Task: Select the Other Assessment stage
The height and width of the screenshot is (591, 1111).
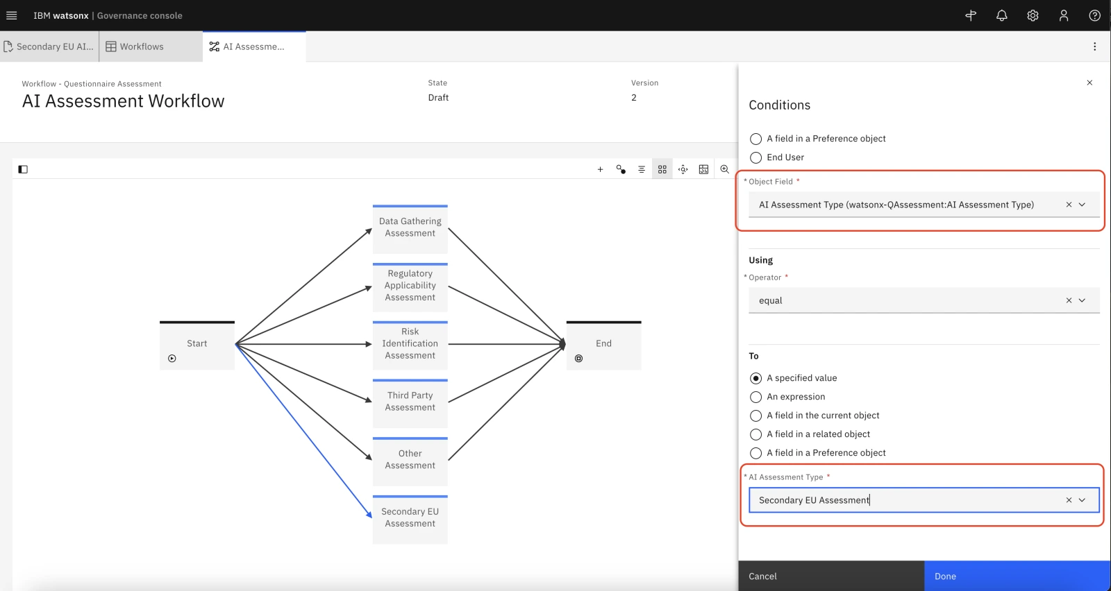Action: 410,461
